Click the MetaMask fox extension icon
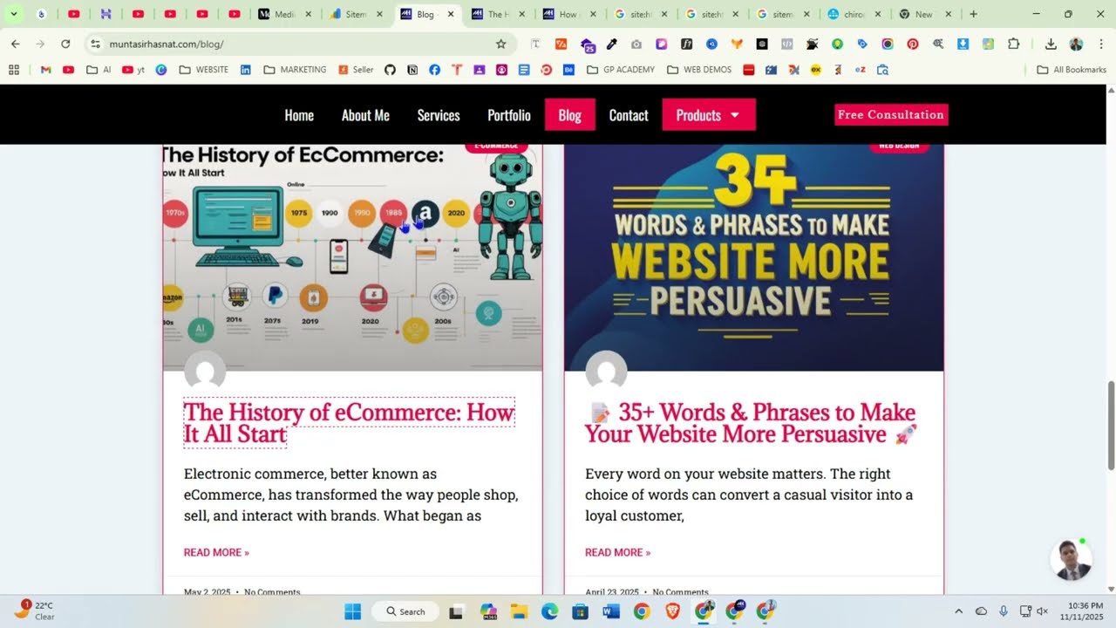This screenshot has height=628, width=1116. [x=737, y=44]
